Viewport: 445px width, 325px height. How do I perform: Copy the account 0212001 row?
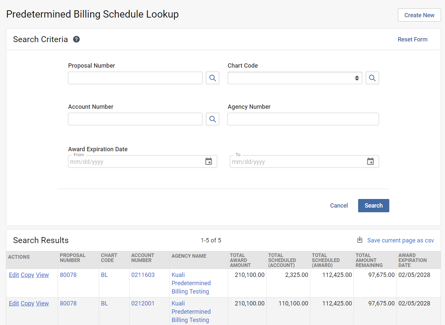click(x=28, y=303)
